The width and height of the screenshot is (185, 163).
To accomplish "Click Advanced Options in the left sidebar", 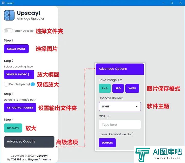I will (x=29, y=142).
